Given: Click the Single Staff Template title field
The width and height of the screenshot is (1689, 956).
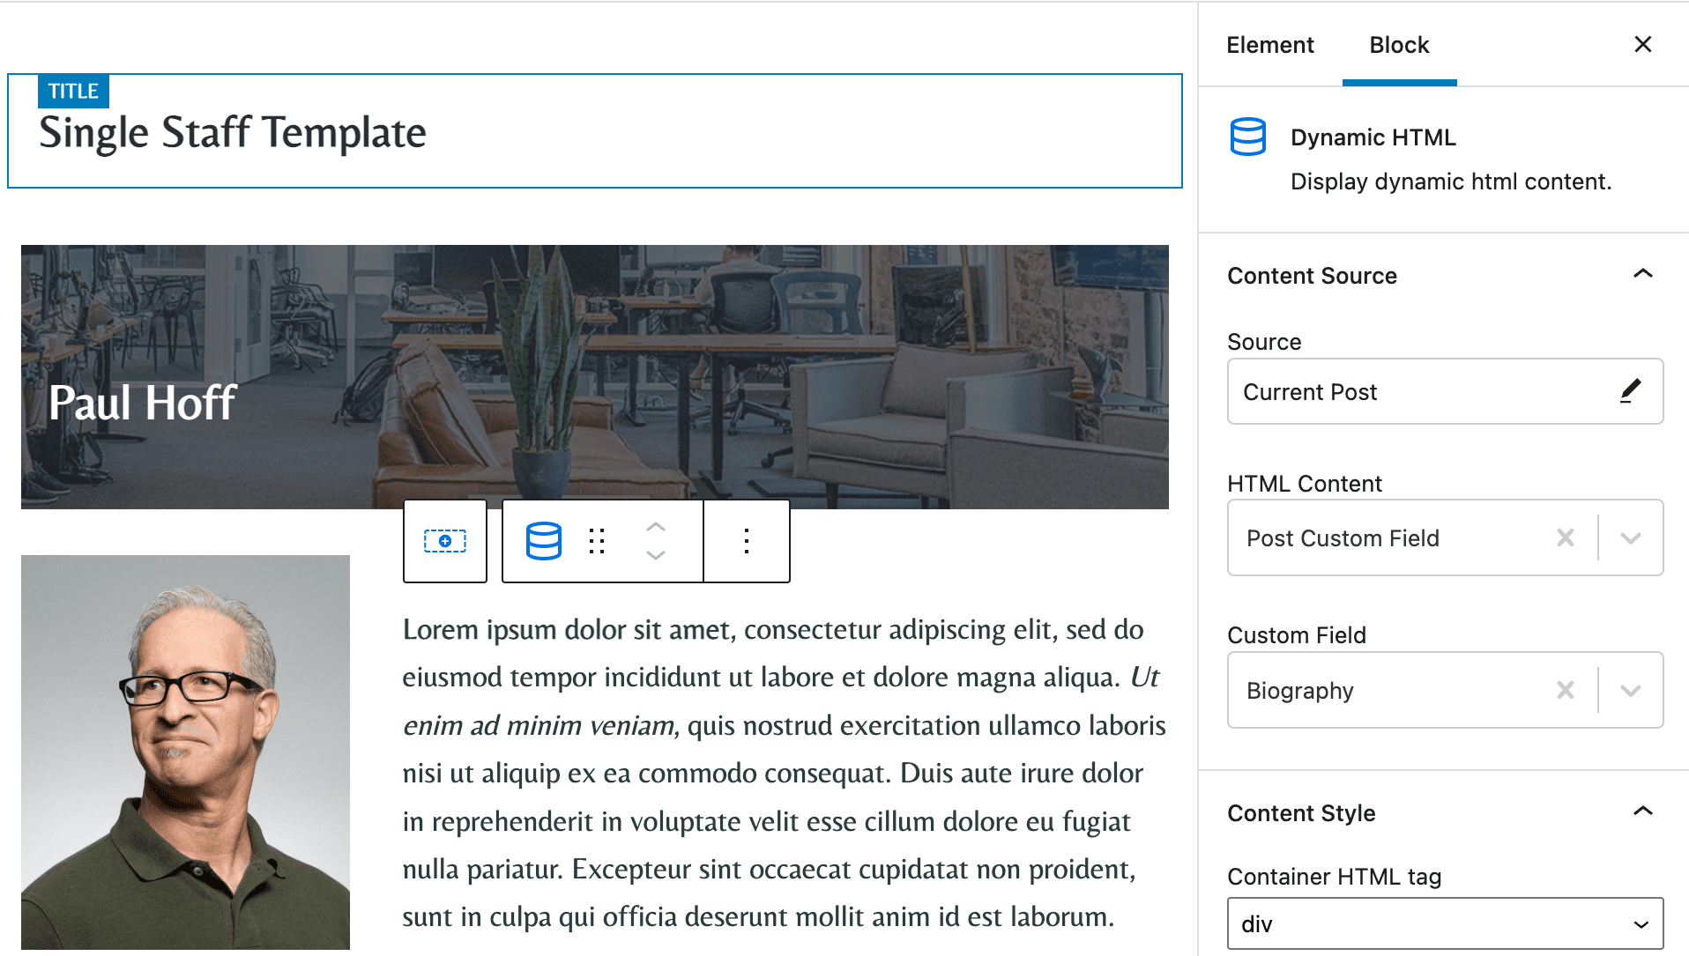Looking at the screenshot, I should (232, 132).
